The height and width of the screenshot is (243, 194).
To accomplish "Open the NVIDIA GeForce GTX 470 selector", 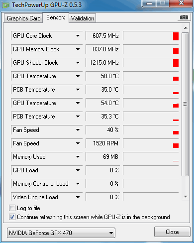I will pos(61,233).
